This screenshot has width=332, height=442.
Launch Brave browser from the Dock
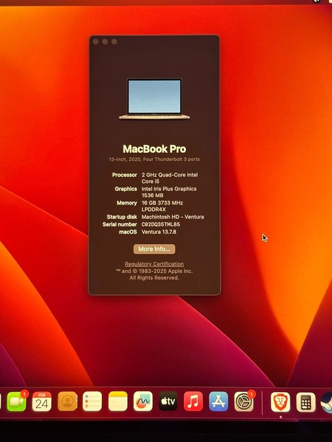click(x=280, y=402)
